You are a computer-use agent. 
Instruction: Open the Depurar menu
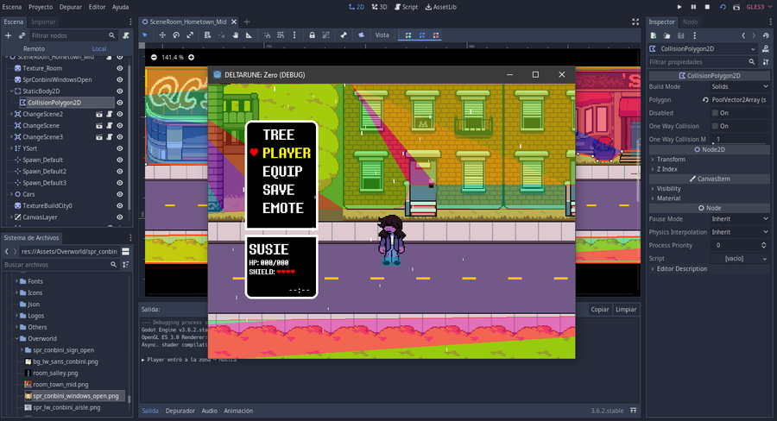(71, 7)
